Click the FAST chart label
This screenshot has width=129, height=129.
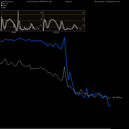pos(14,33)
